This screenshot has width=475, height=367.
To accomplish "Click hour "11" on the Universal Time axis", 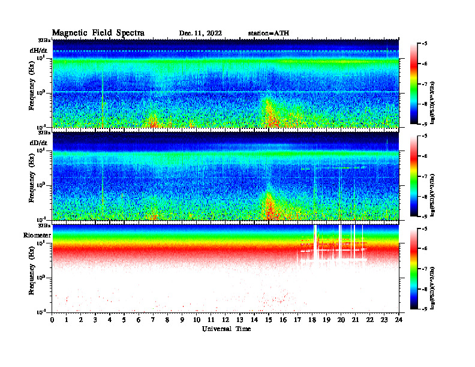I will [x=211, y=320].
